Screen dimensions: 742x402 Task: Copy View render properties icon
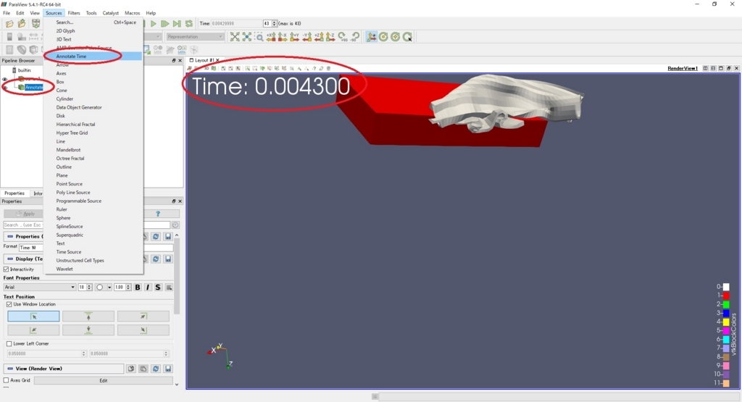[131, 369]
